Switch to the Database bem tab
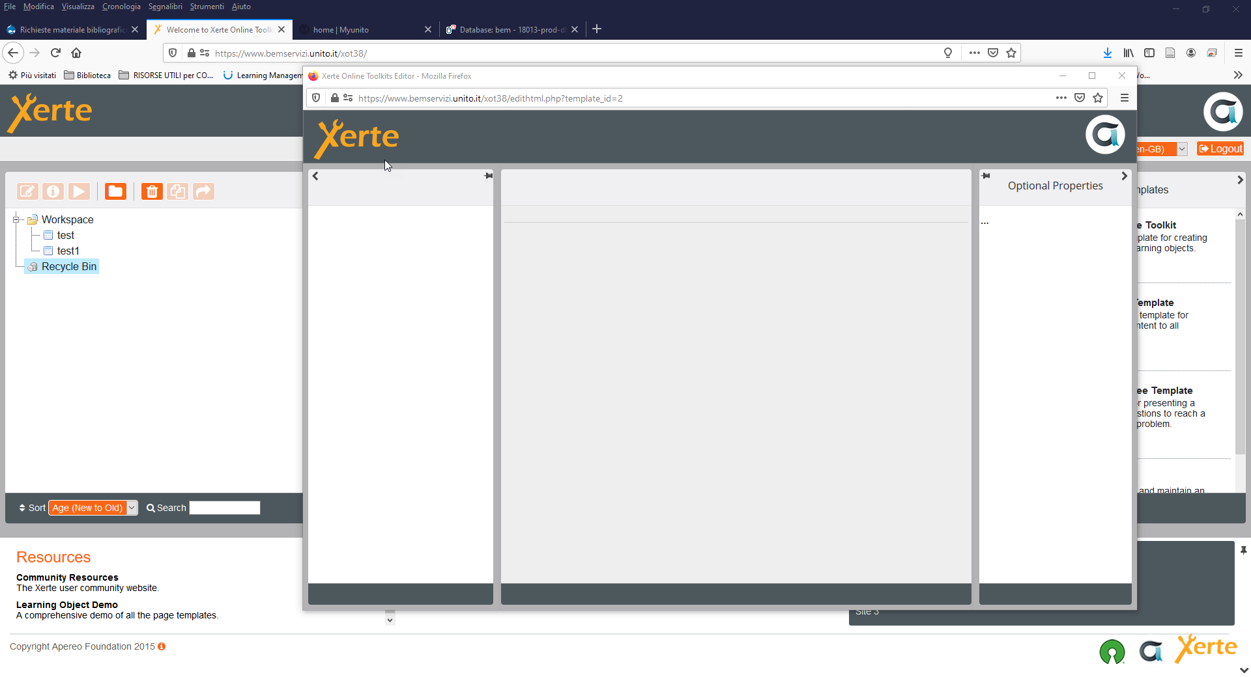 pos(511,29)
